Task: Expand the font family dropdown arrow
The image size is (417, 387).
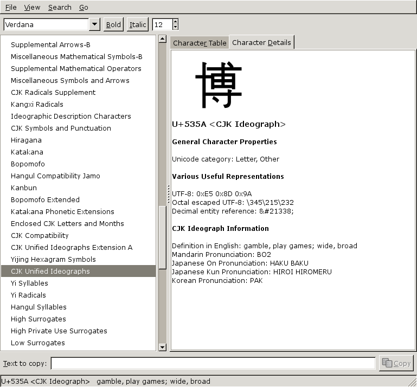Action: pos(94,24)
